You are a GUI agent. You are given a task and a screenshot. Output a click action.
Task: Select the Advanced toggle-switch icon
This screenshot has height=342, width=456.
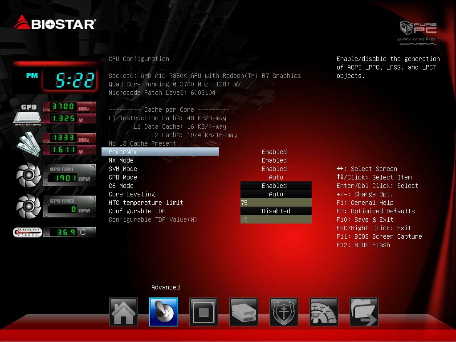click(x=163, y=312)
